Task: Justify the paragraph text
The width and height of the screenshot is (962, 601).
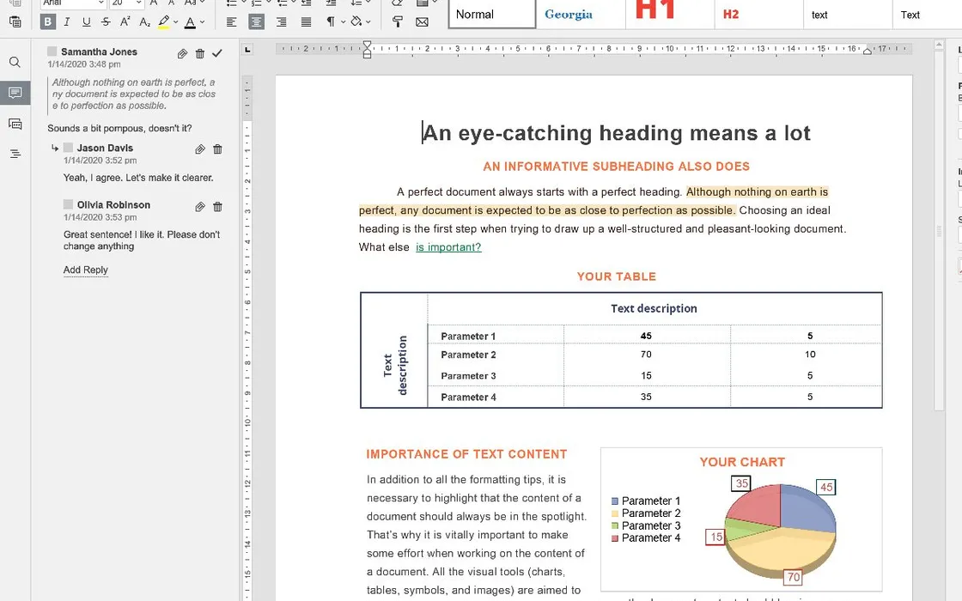Action: coord(306,22)
